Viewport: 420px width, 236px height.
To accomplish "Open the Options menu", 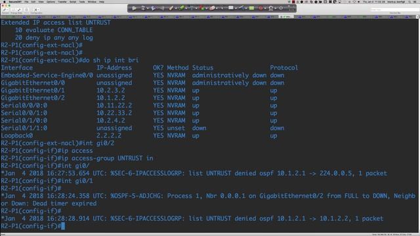I will click(x=51, y=2).
